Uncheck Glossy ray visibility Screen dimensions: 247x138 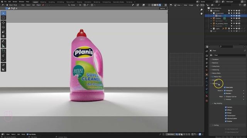coord(226,113)
